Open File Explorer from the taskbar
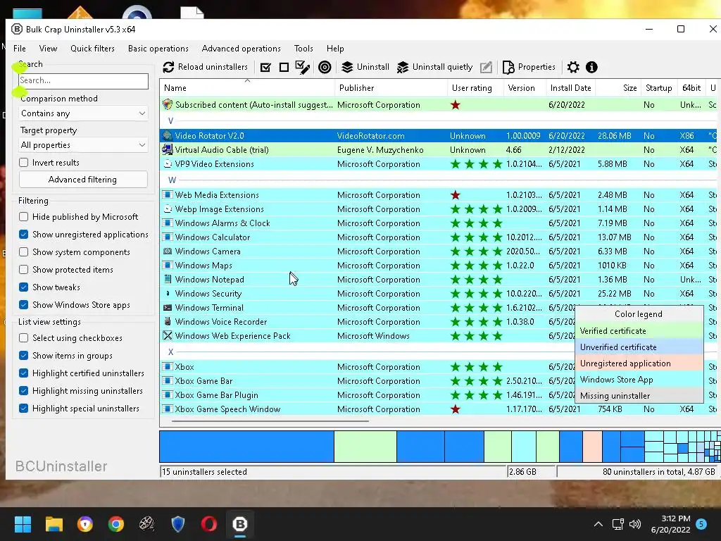 point(54,524)
